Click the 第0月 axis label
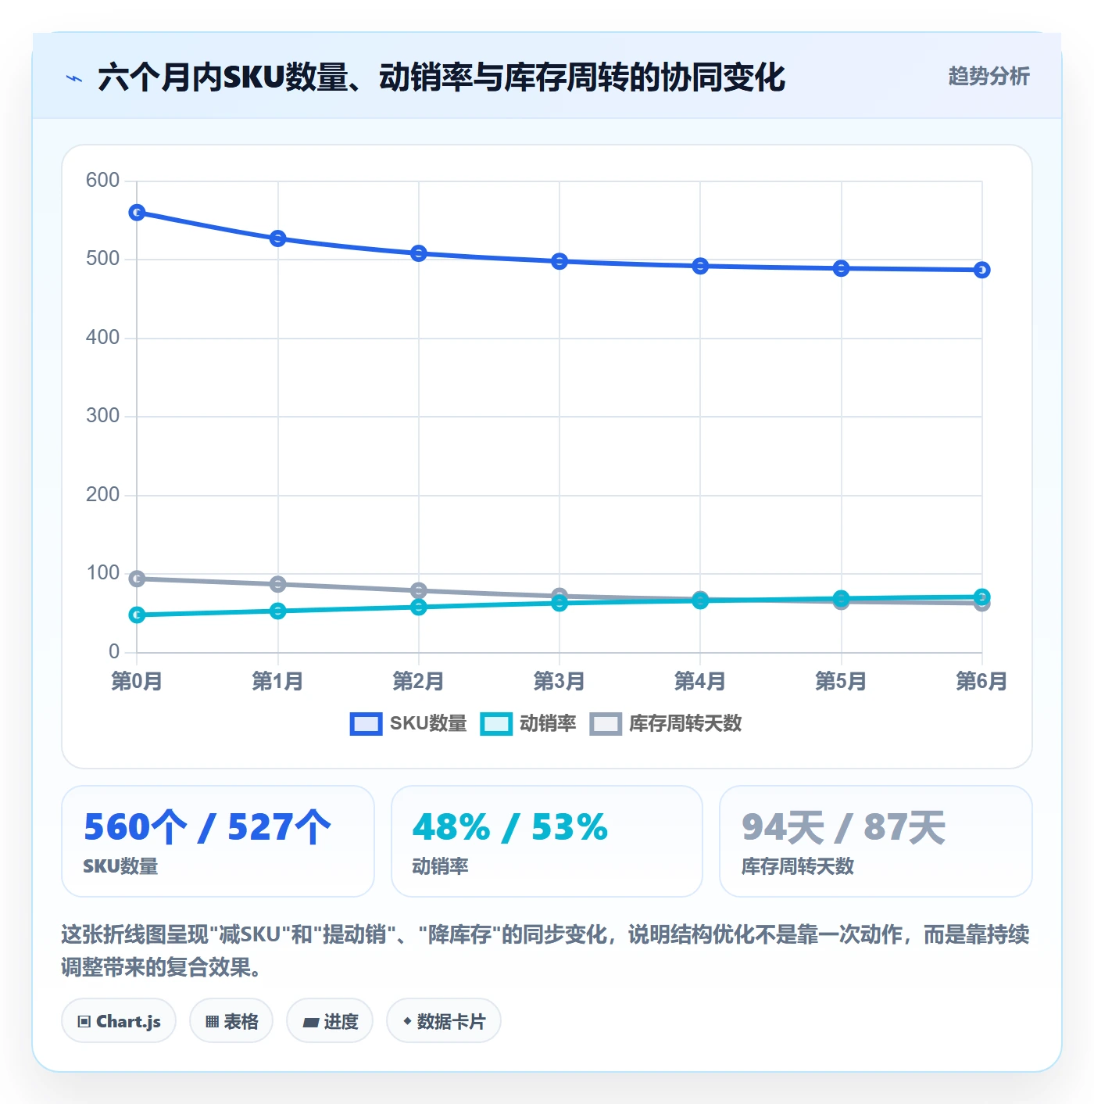1094x1104 pixels. click(x=137, y=681)
